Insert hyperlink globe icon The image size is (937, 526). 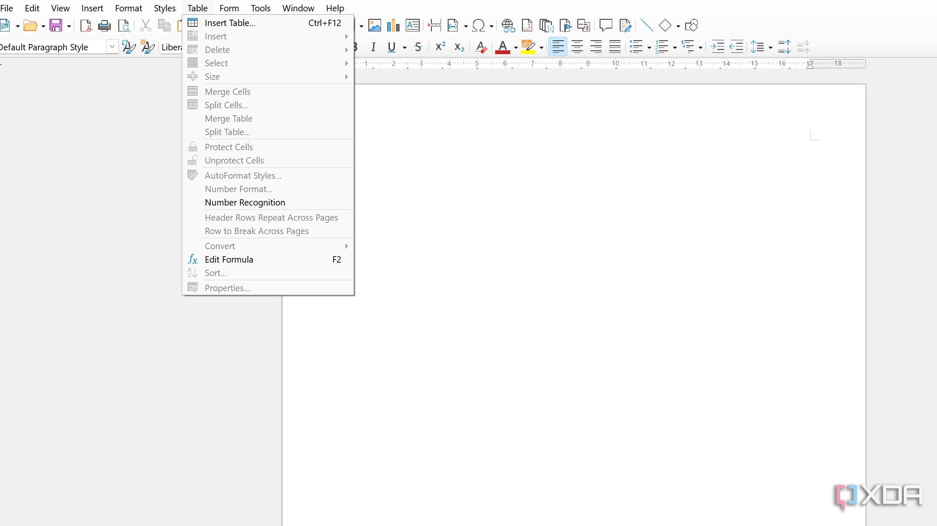[x=508, y=26]
